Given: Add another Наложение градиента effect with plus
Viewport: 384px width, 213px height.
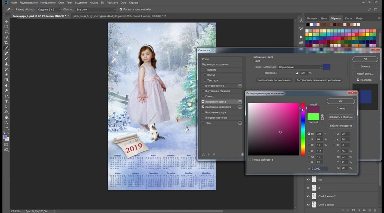Looking at the screenshot, I should (x=240, y=107).
